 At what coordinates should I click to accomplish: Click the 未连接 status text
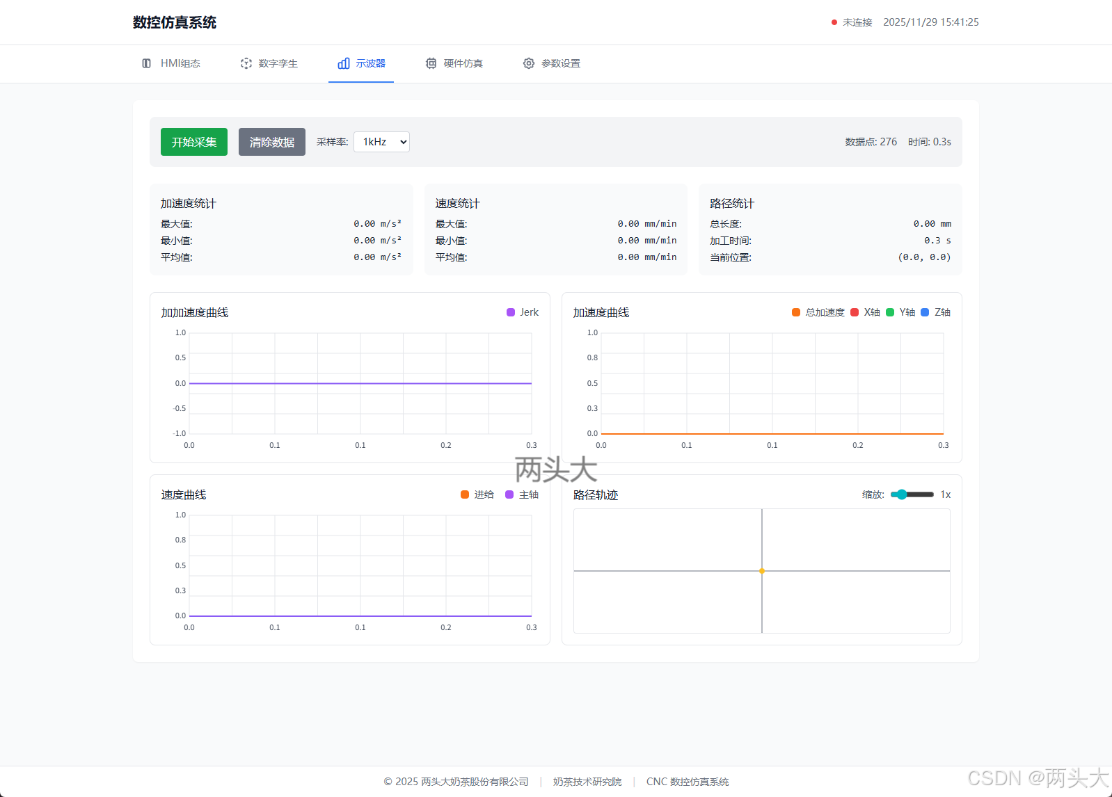[x=857, y=22]
